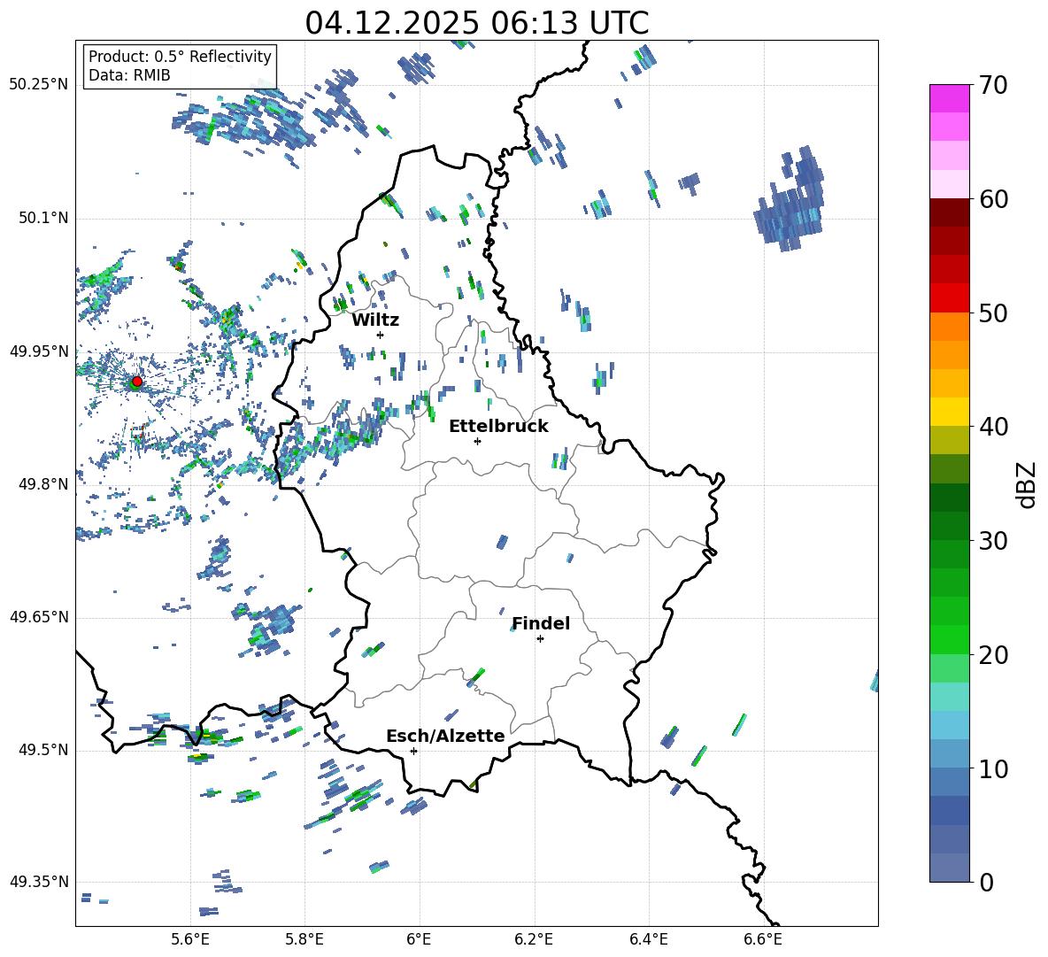Click the 49.5°N latitude label
This screenshot has height=957, width=1048.
point(42,750)
